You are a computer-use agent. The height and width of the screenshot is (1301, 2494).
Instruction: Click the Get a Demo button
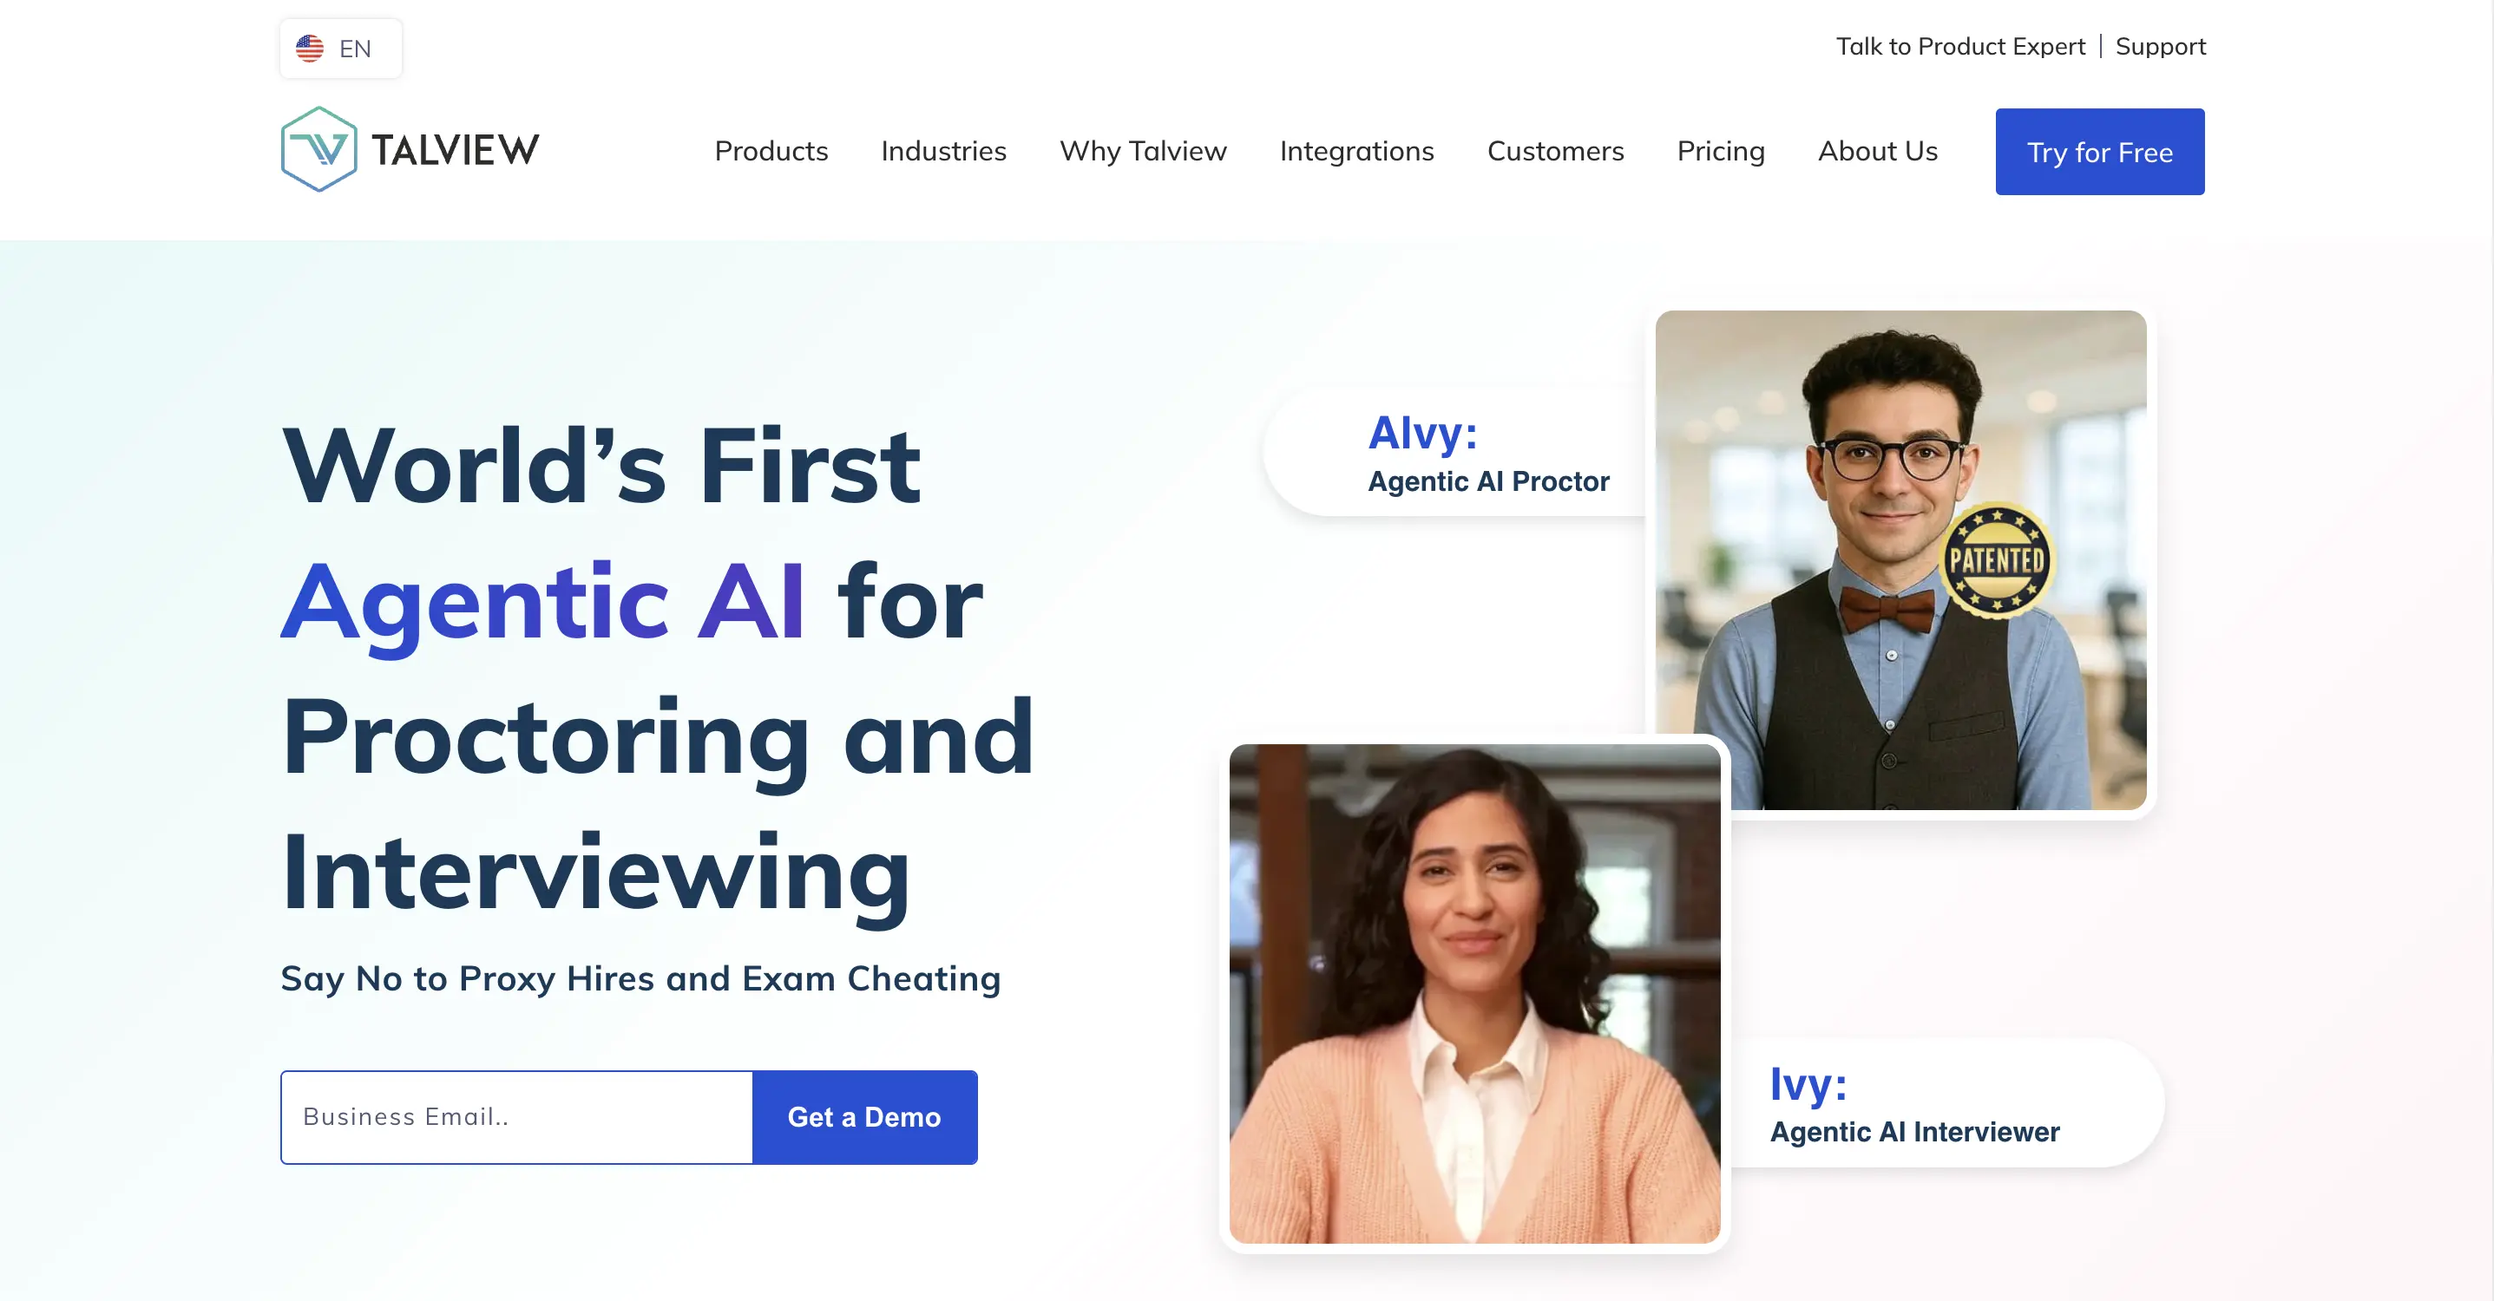click(x=864, y=1117)
